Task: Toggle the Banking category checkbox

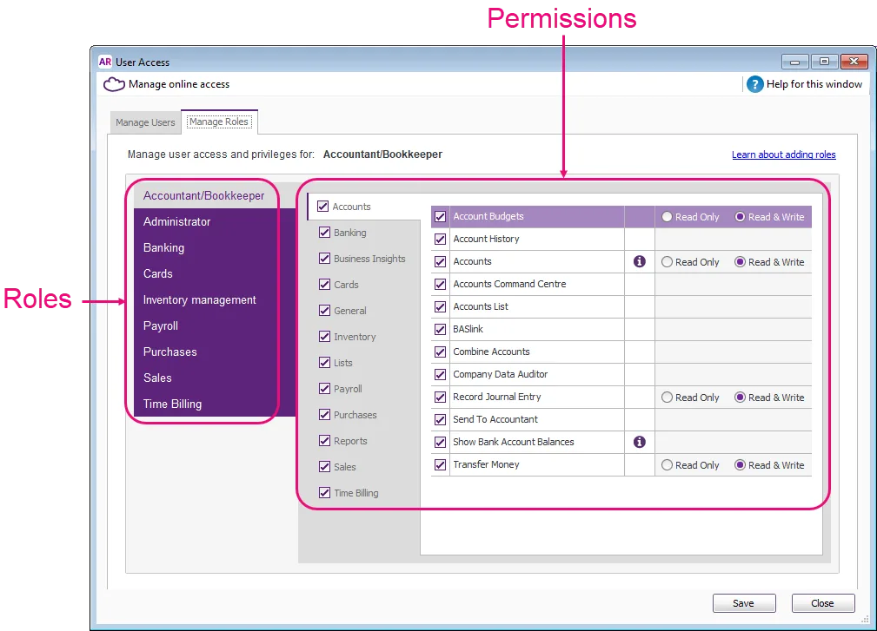Action: [x=324, y=233]
